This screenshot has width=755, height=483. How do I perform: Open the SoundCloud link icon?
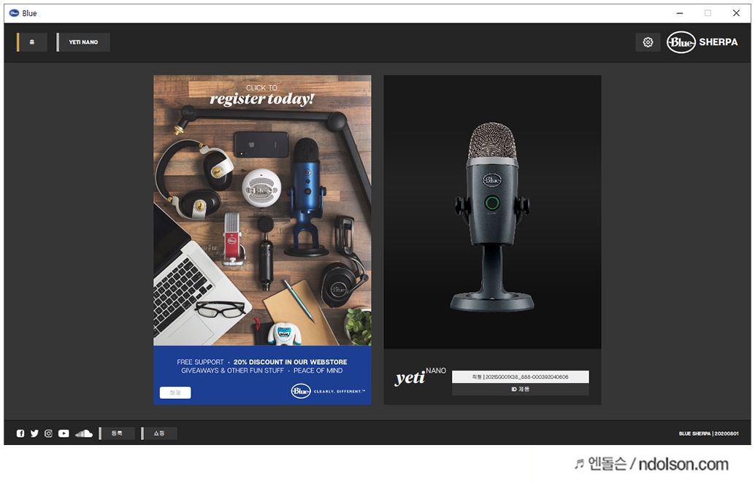(x=84, y=433)
